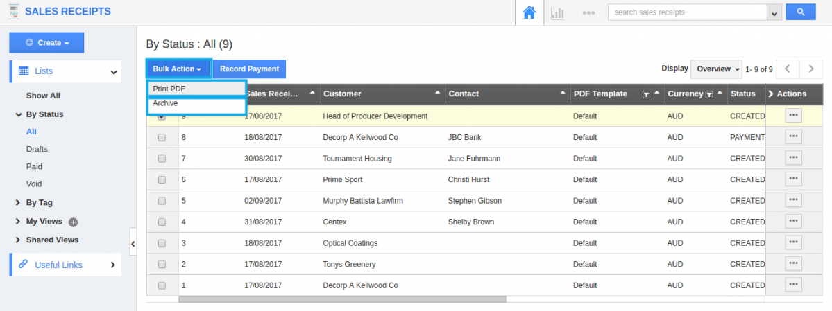Toggle the Bulk Action dropdown
Viewport: 832px width, 311px height.
click(179, 69)
